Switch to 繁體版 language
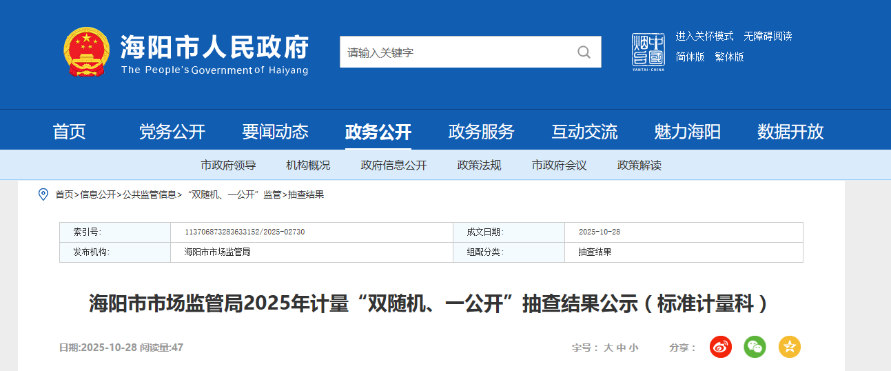Viewport: 891px width, 371px height. pyautogui.click(x=729, y=57)
